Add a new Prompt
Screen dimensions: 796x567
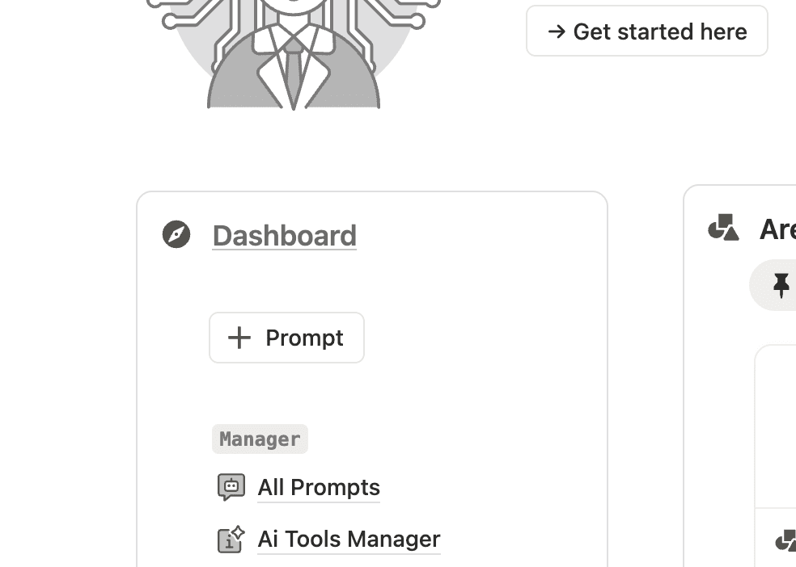(286, 338)
